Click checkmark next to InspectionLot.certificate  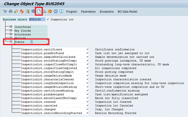tap(87, 49)
